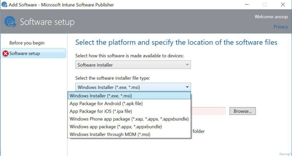
Task: Click the maximize window button
Action: pyautogui.click(x=265, y=5)
